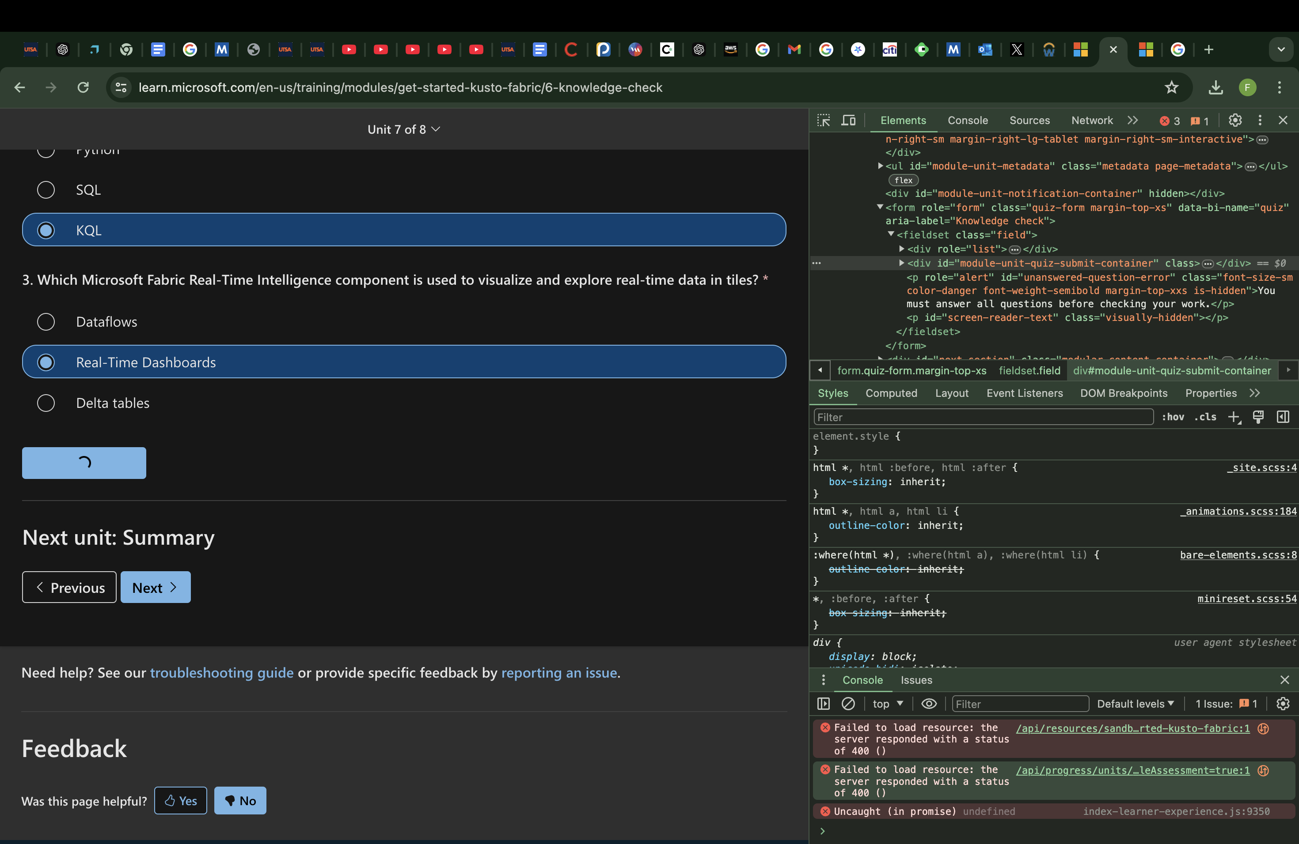The height and width of the screenshot is (844, 1299).
Task: Select the SQL radio option
Action: (x=46, y=190)
